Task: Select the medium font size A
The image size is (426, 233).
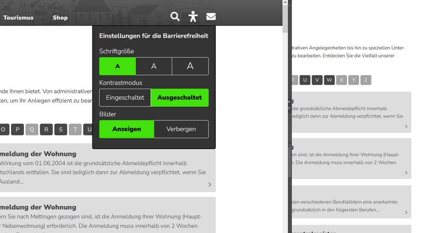Action: 154,66
